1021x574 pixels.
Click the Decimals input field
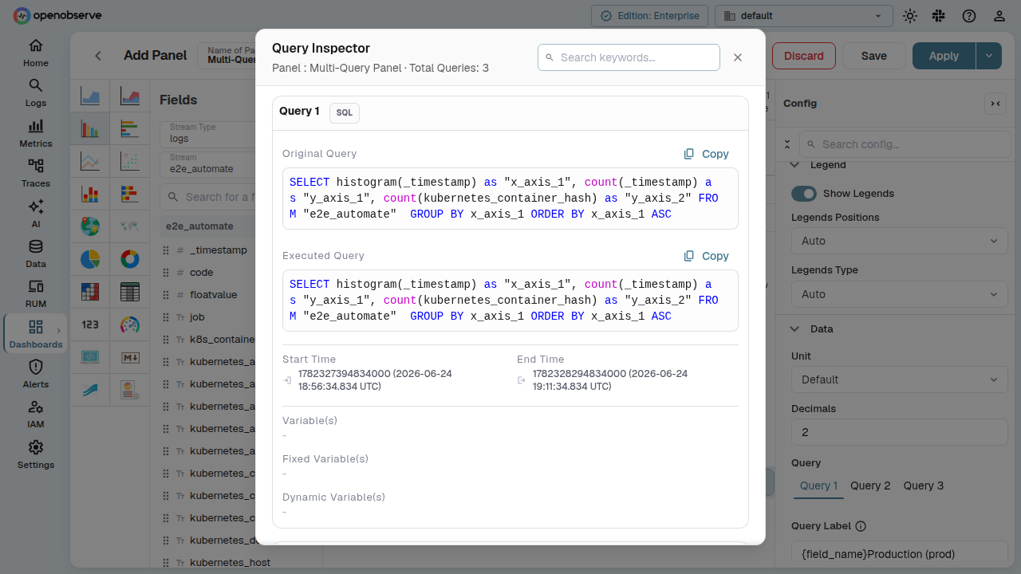click(900, 432)
